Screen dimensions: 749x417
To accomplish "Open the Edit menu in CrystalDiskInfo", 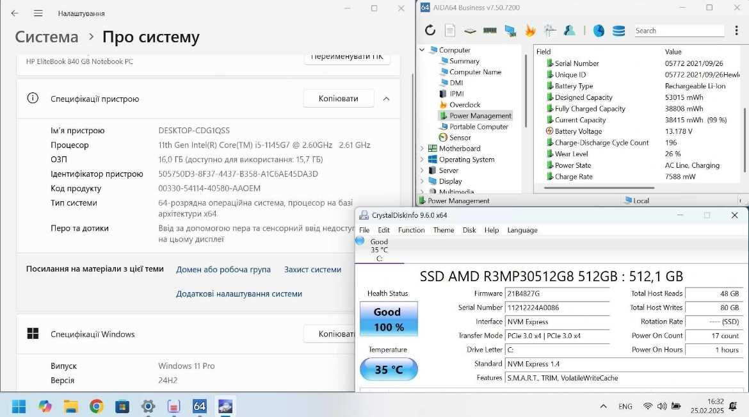I will tap(383, 230).
